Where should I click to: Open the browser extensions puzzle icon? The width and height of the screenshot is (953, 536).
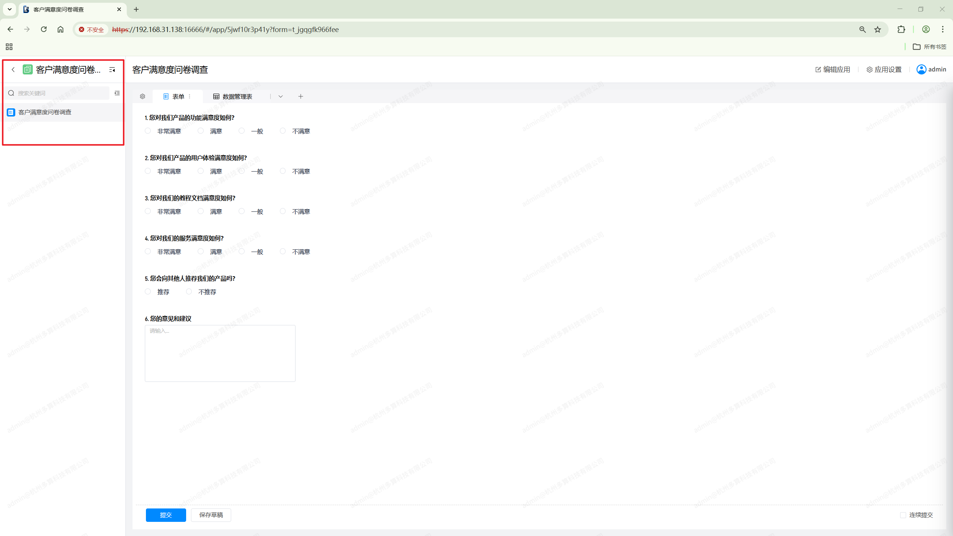pos(901,29)
